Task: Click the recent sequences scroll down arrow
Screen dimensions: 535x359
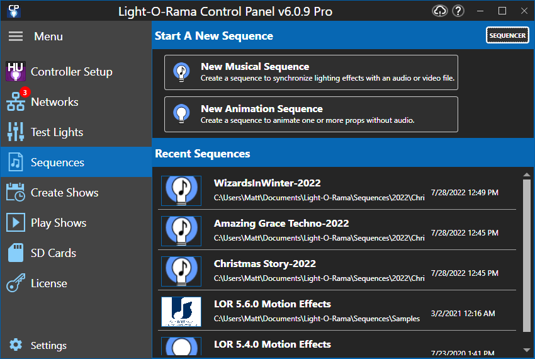Action: point(527,350)
